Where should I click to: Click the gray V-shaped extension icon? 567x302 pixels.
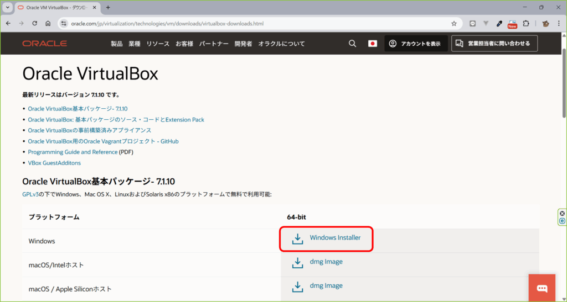(x=486, y=23)
